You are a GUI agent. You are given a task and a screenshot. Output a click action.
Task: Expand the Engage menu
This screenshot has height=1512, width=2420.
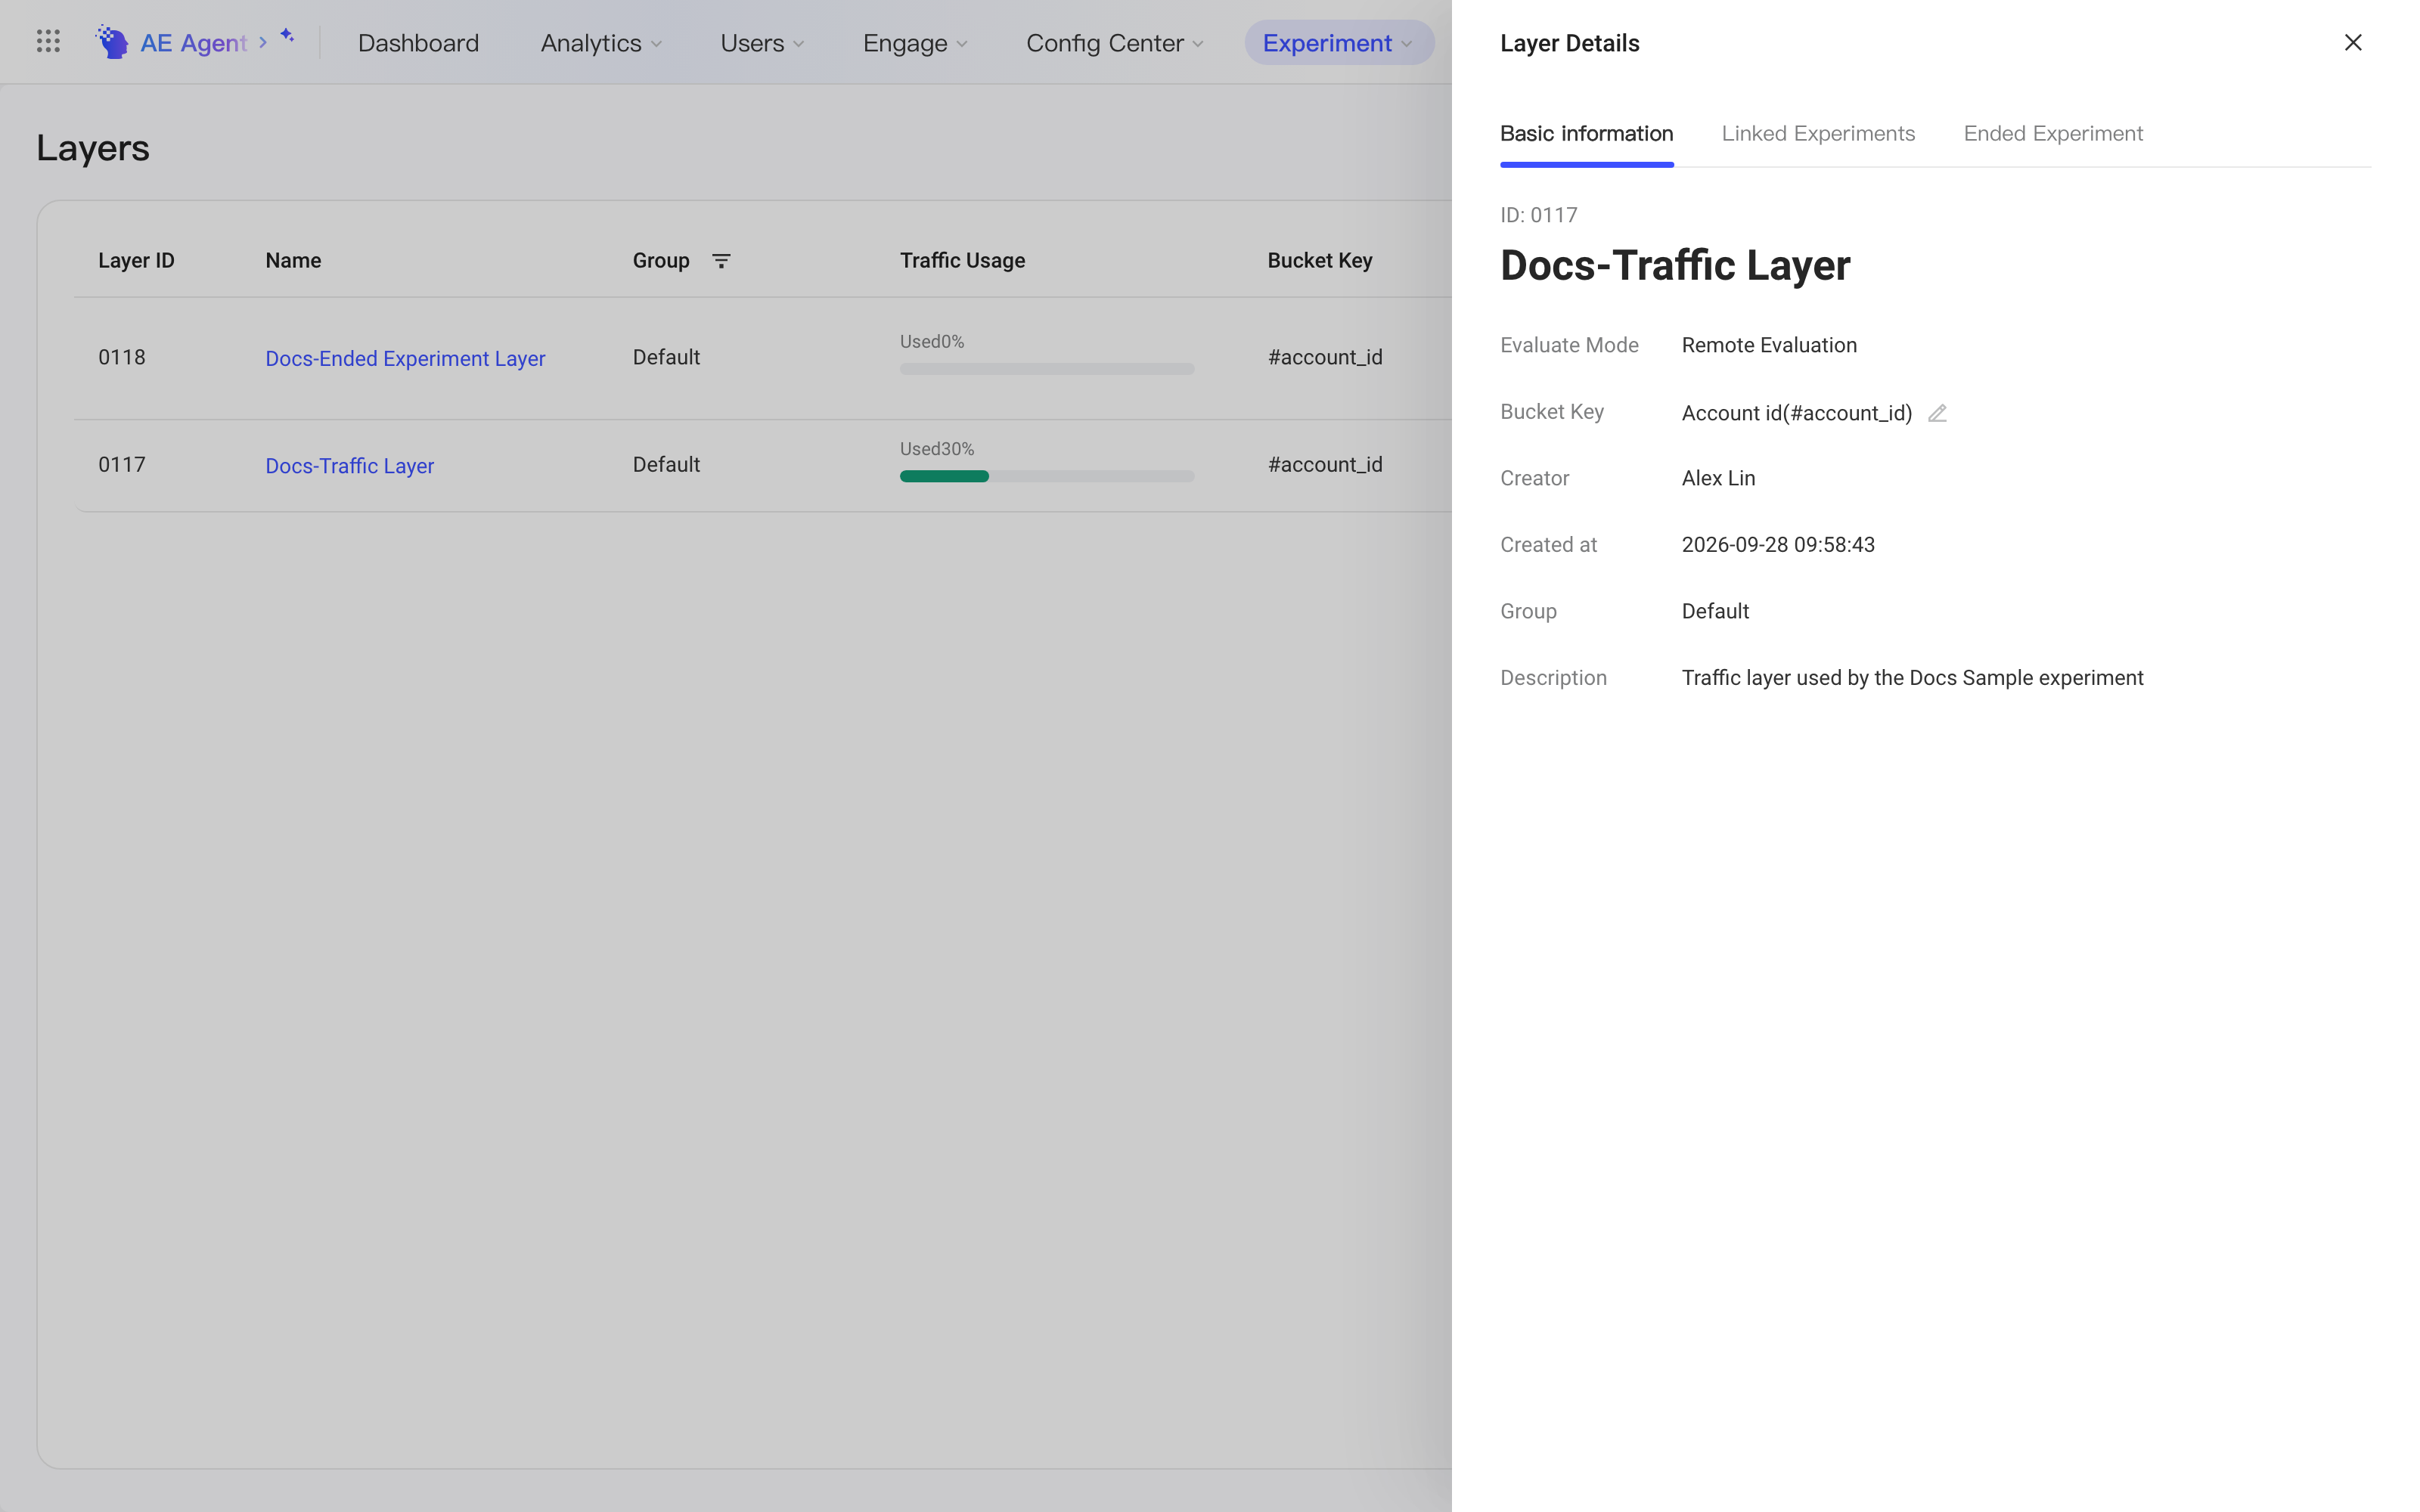[915, 43]
